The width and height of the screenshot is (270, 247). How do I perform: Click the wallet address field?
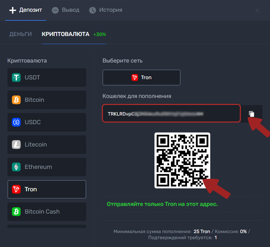tap(171, 113)
